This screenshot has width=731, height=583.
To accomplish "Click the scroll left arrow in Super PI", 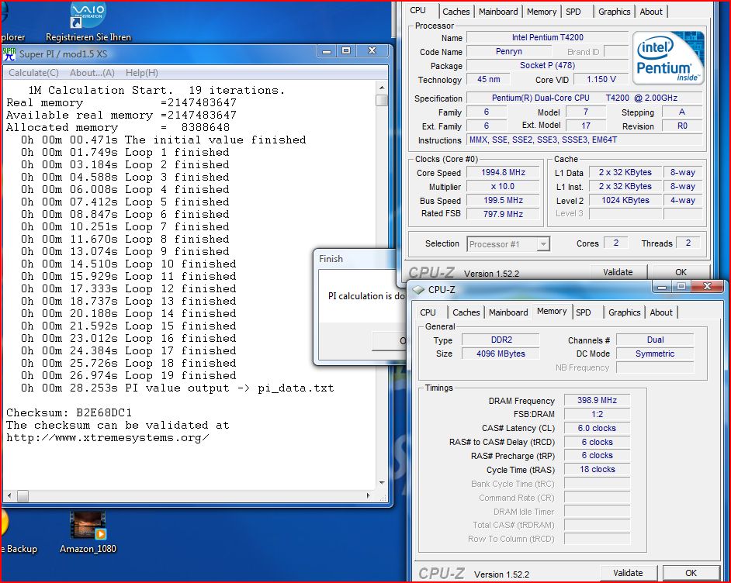I will point(9,496).
